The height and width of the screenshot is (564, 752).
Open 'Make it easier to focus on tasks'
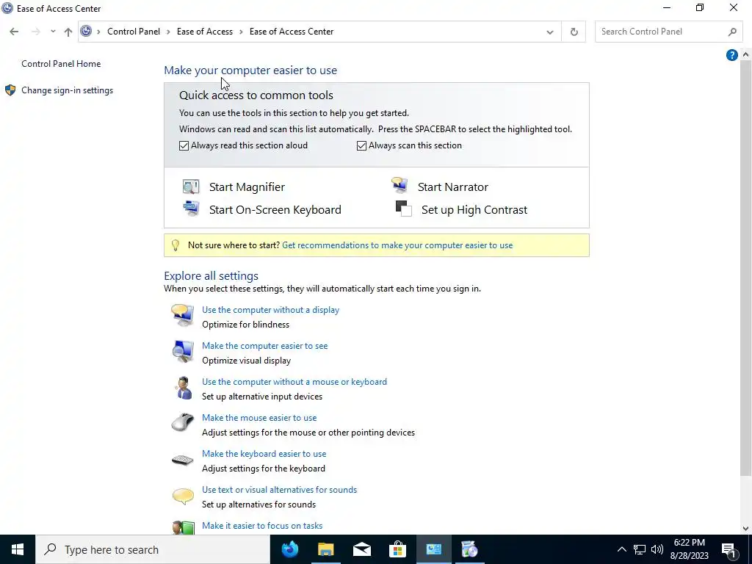tap(262, 526)
